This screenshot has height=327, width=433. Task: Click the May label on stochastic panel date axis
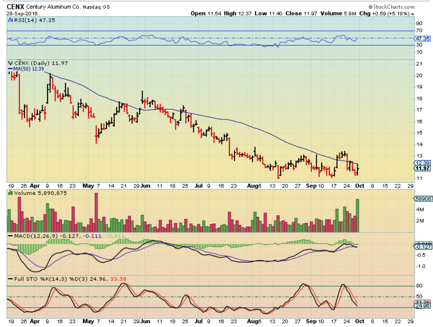pos(88,322)
